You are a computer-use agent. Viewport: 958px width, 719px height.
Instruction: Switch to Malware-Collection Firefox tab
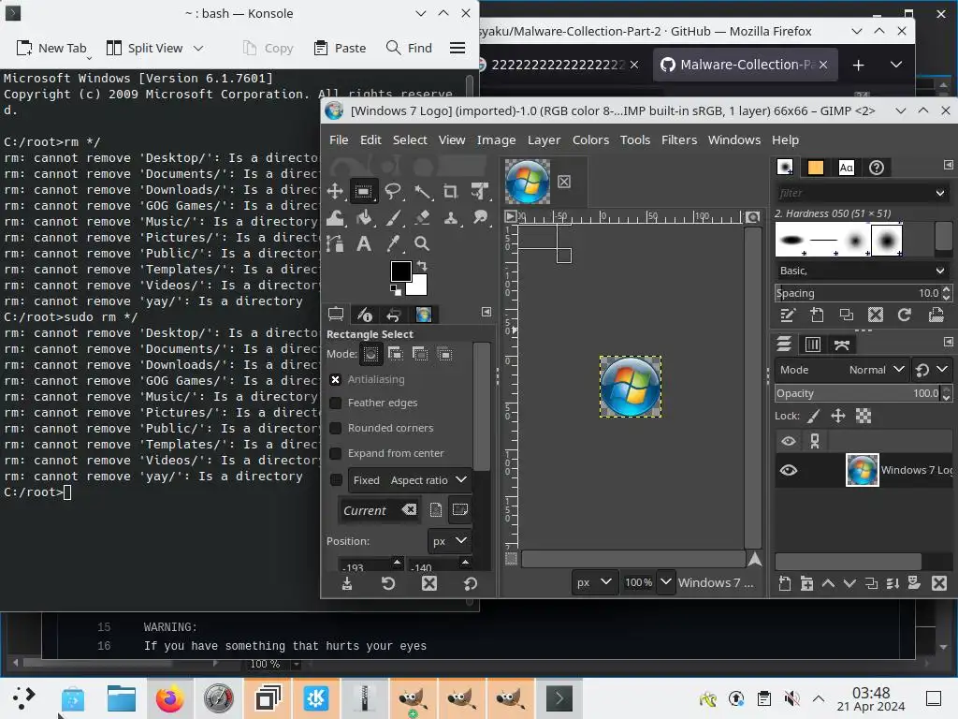pos(745,65)
